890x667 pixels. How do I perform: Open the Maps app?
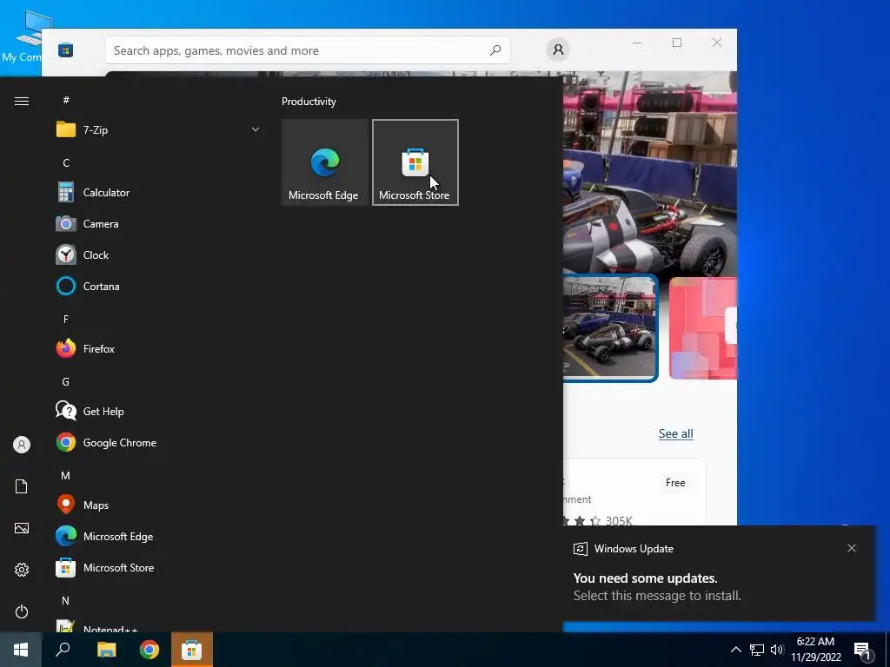(x=158, y=505)
